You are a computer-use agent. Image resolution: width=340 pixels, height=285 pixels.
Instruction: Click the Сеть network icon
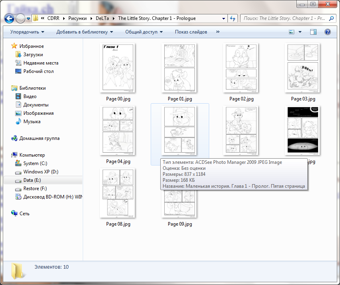tap(14, 214)
